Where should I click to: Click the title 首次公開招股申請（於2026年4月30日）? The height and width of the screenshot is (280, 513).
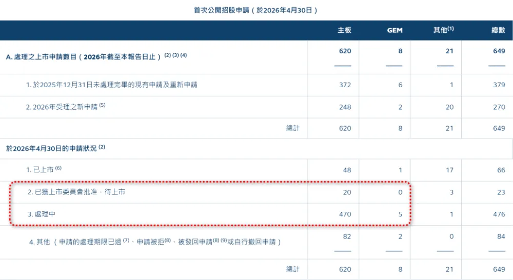[x=255, y=10]
